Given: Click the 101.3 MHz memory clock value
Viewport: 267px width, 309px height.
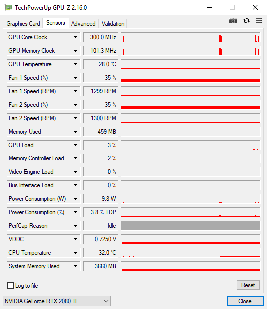Looking at the screenshot, I should click(101, 51).
